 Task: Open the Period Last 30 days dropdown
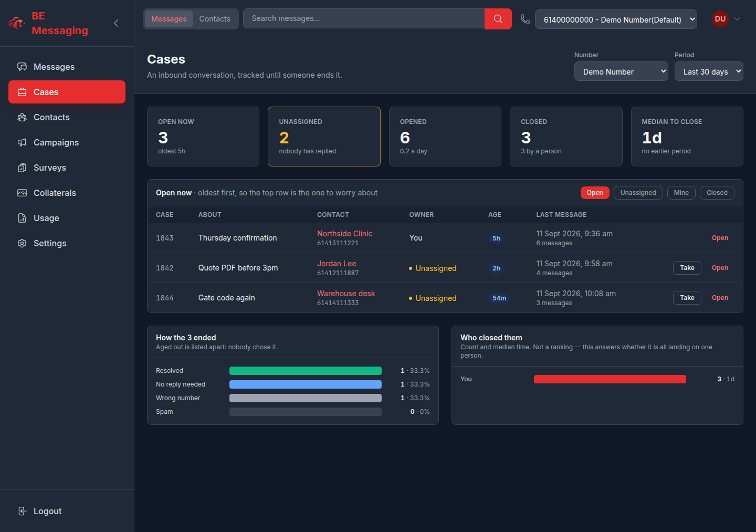(709, 71)
